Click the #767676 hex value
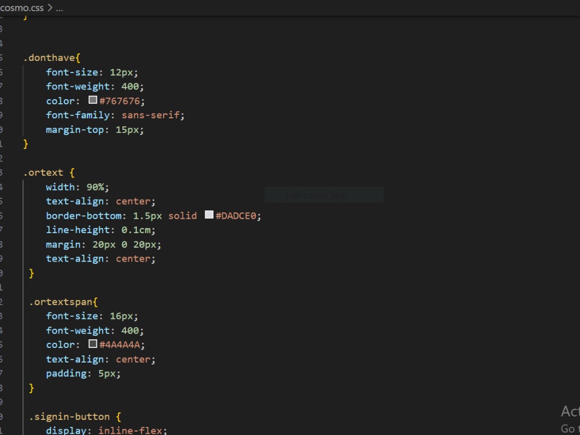The height and width of the screenshot is (435, 580). pos(120,101)
